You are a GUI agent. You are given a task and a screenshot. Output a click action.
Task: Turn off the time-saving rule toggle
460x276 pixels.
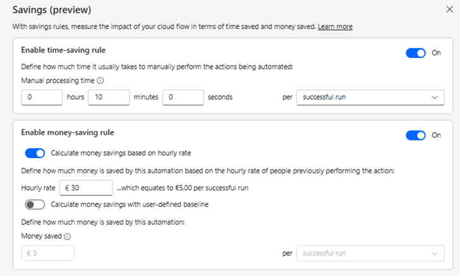[416, 53]
